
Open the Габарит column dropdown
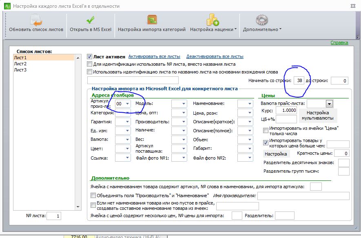click(250, 149)
